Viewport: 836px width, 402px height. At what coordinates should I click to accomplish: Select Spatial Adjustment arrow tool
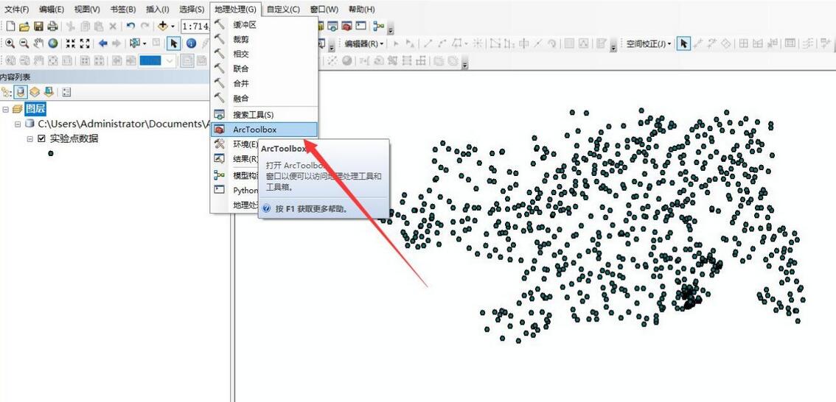[x=683, y=43]
